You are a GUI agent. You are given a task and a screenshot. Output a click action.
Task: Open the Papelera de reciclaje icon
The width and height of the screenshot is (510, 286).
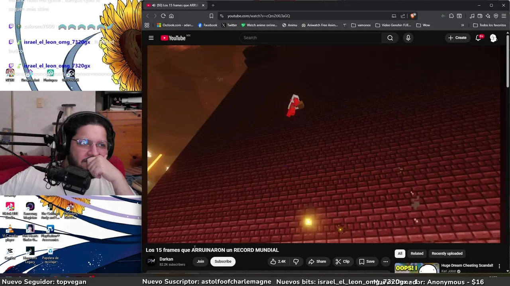pos(50,255)
